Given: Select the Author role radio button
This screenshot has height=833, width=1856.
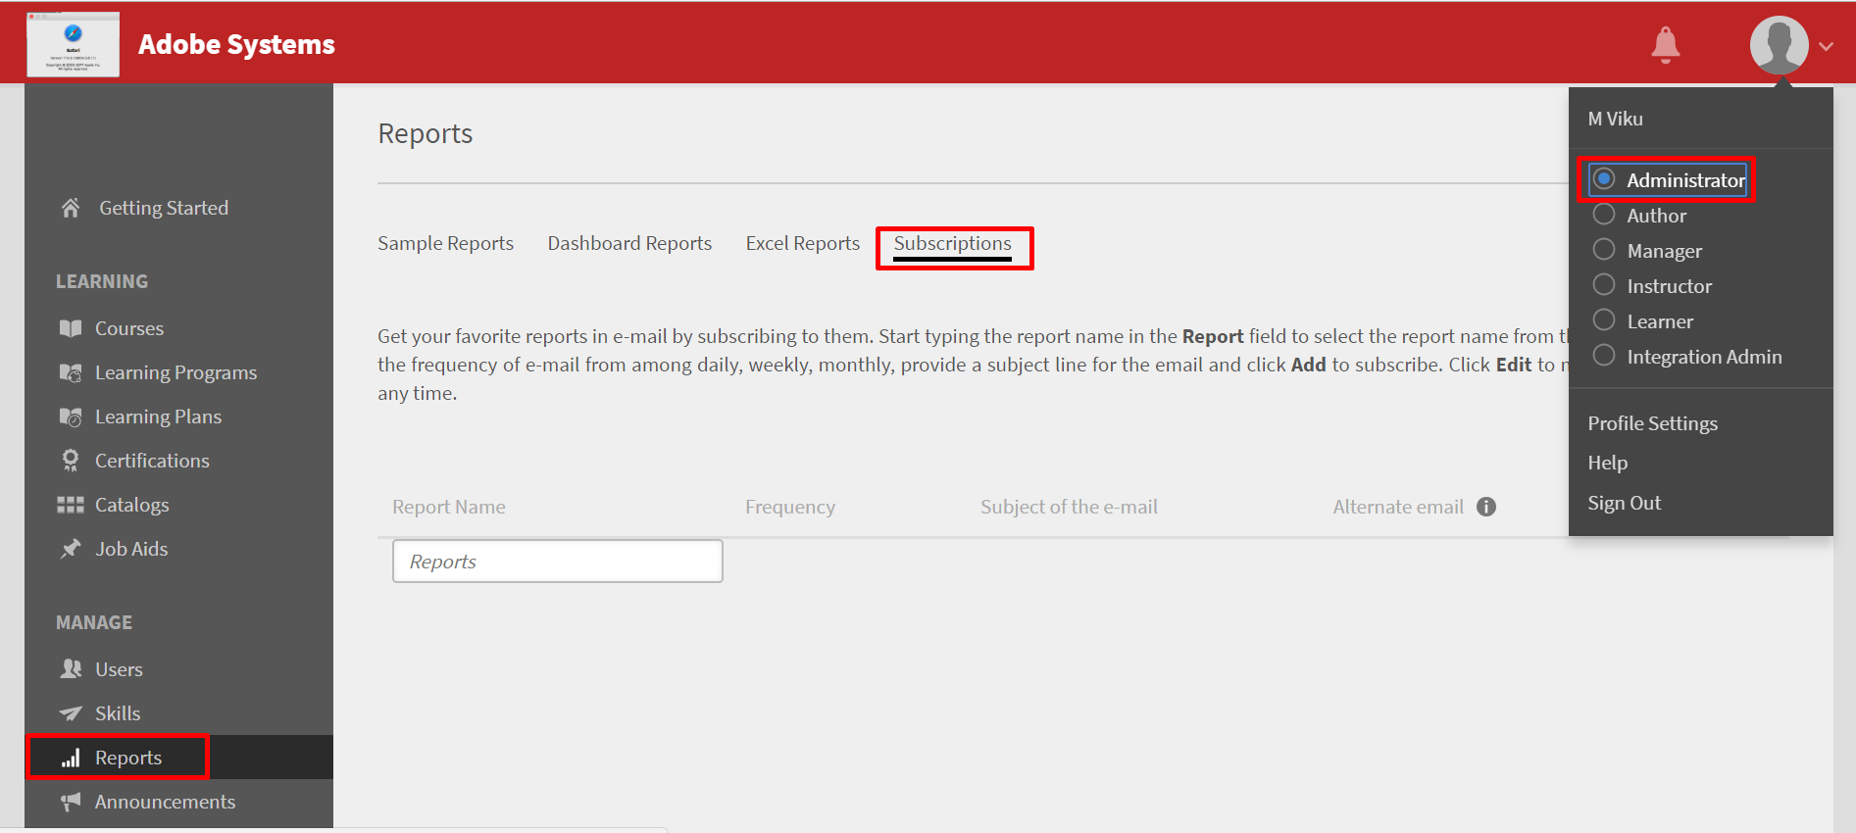Looking at the screenshot, I should point(1604,215).
